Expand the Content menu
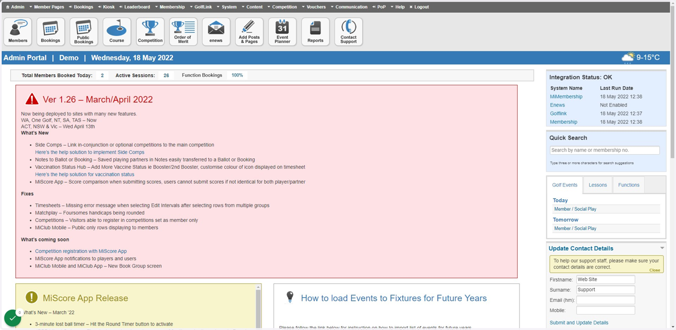The width and height of the screenshot is (676, 330). pos(252,7)
